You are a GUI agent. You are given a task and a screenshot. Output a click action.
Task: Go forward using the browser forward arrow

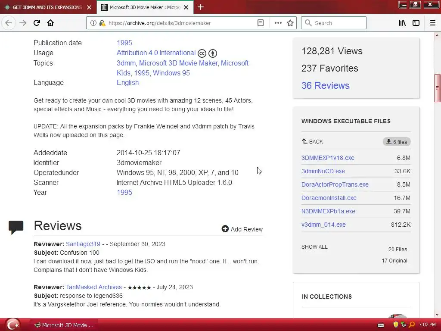[23, 23]
